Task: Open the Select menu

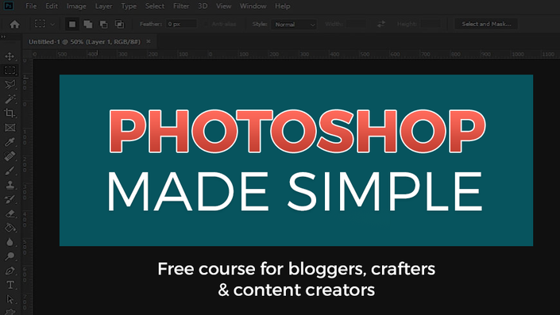Action: (x=155, y=6)
